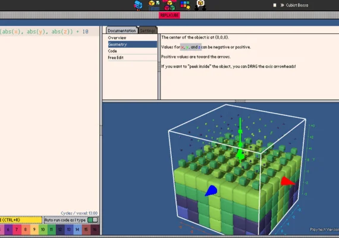
Task: Open the colored squares palette icon
Action: (185, 5)
